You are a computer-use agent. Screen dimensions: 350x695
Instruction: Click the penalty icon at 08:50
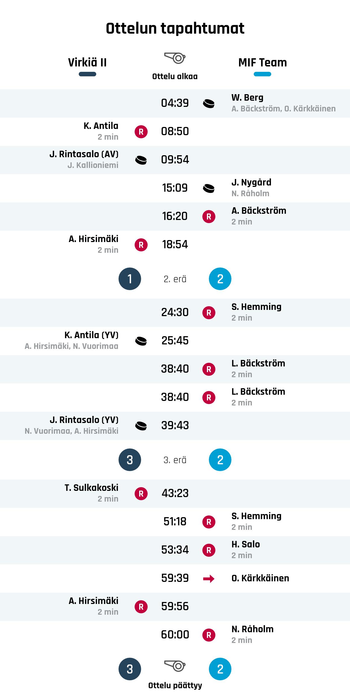(x=141, y=132)
